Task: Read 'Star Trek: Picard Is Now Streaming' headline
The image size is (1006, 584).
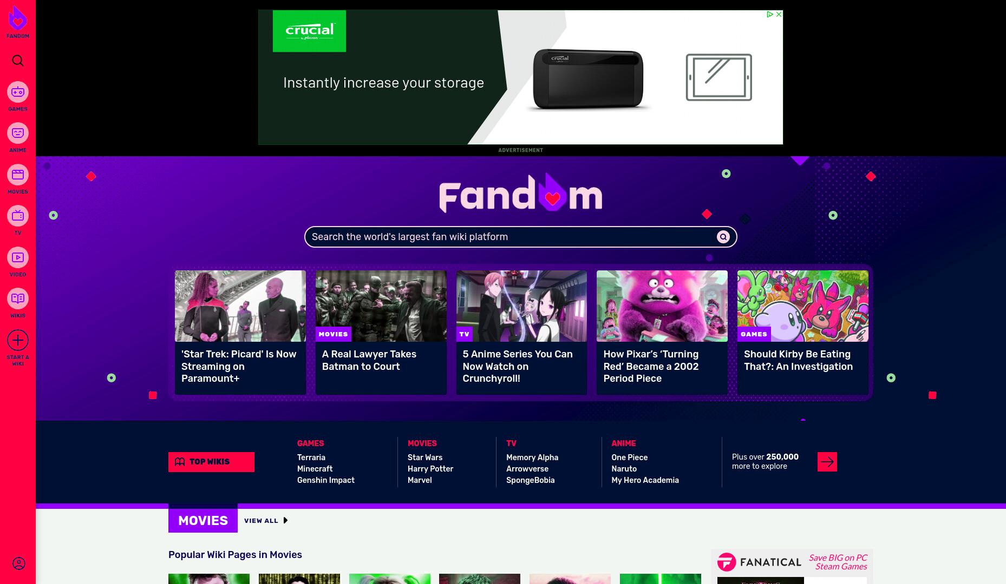Action: [x=239, y=366]
